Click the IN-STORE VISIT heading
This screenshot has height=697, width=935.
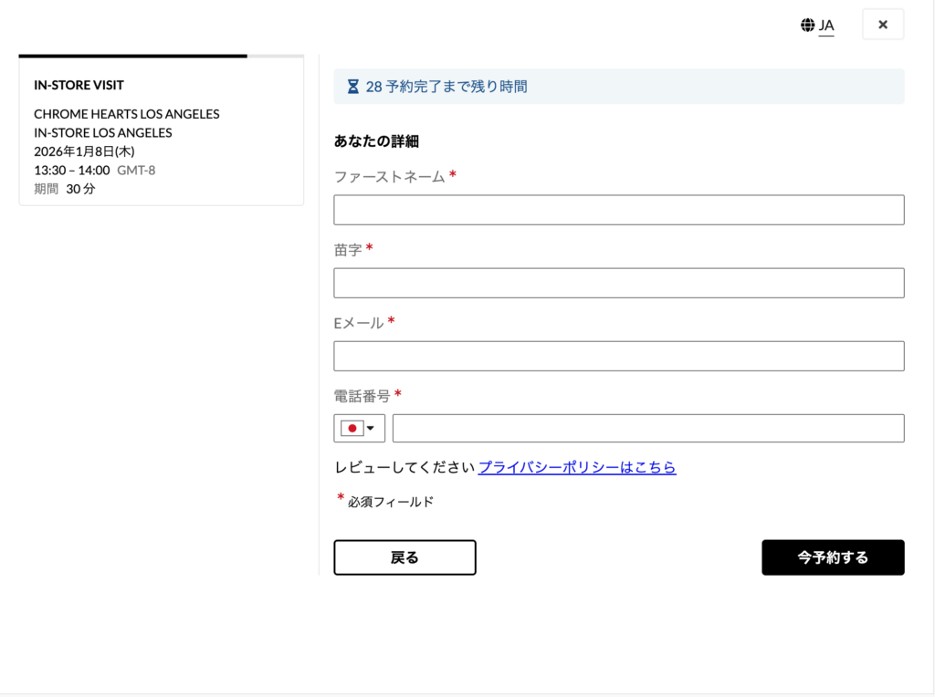(79, 85)
